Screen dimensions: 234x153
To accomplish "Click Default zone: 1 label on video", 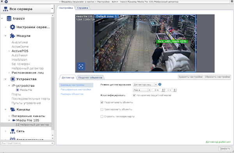I will (106, 16).
